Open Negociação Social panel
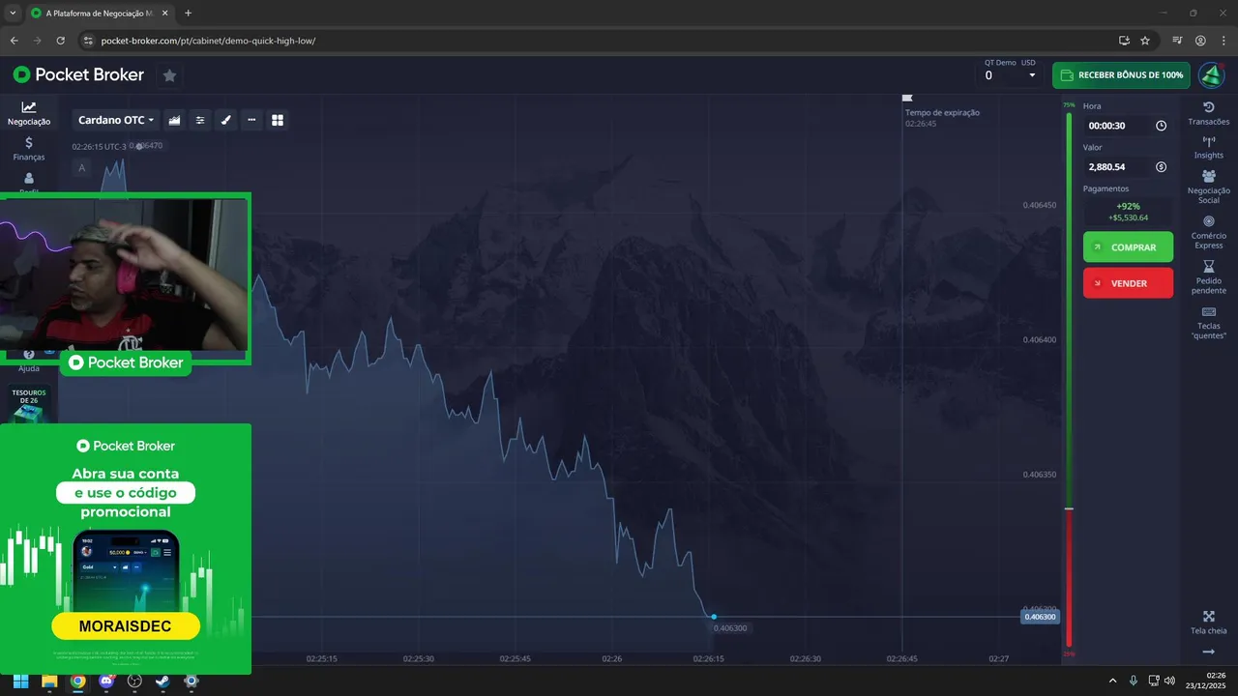 click(x=1208, y=188)
